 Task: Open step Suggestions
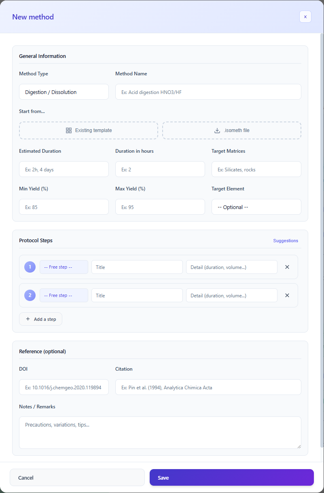286,241
